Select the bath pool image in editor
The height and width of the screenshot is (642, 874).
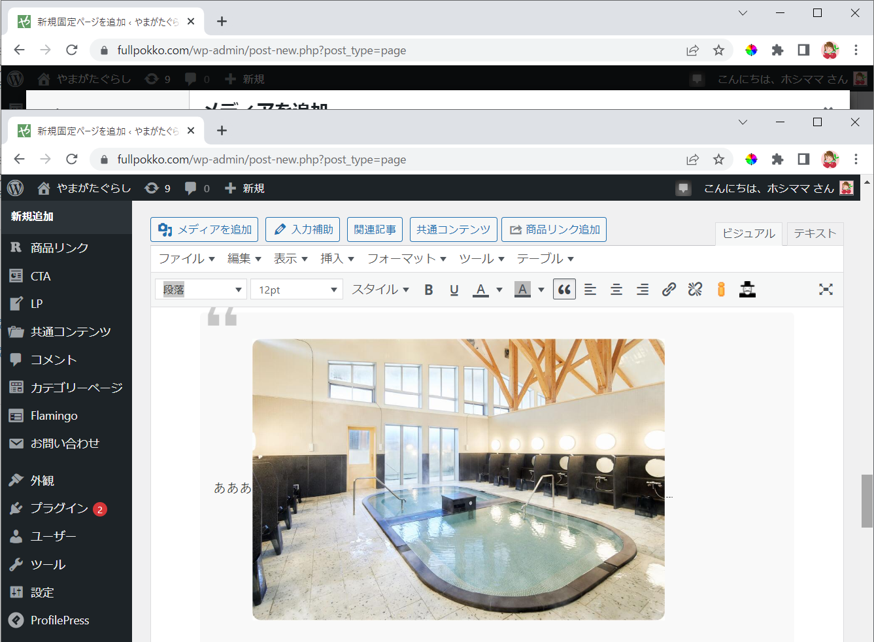pyautogui.click(x=458, y=479)
